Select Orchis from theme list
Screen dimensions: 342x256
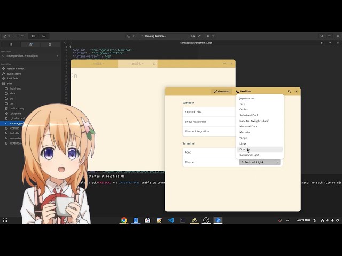(260, 109)
